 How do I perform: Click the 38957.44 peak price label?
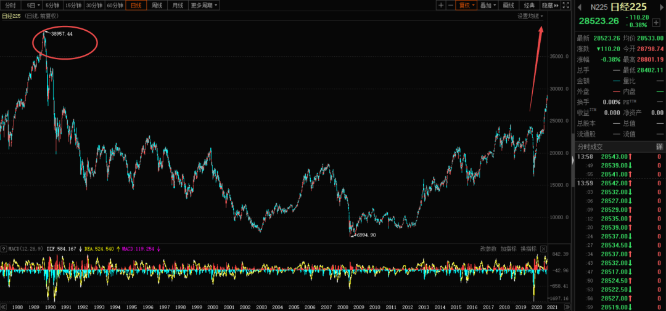pyautogui.click(x=62, y=34)
